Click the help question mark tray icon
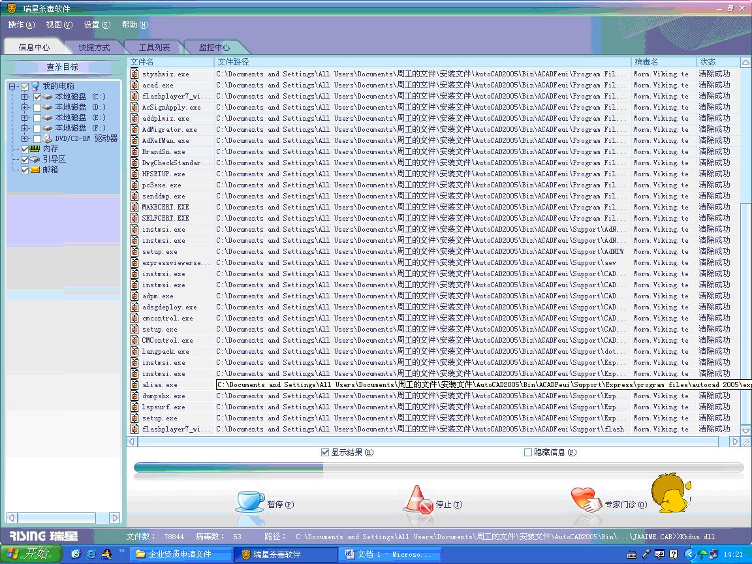The width and height of the screenshot is (752, 564). point(674,555)
